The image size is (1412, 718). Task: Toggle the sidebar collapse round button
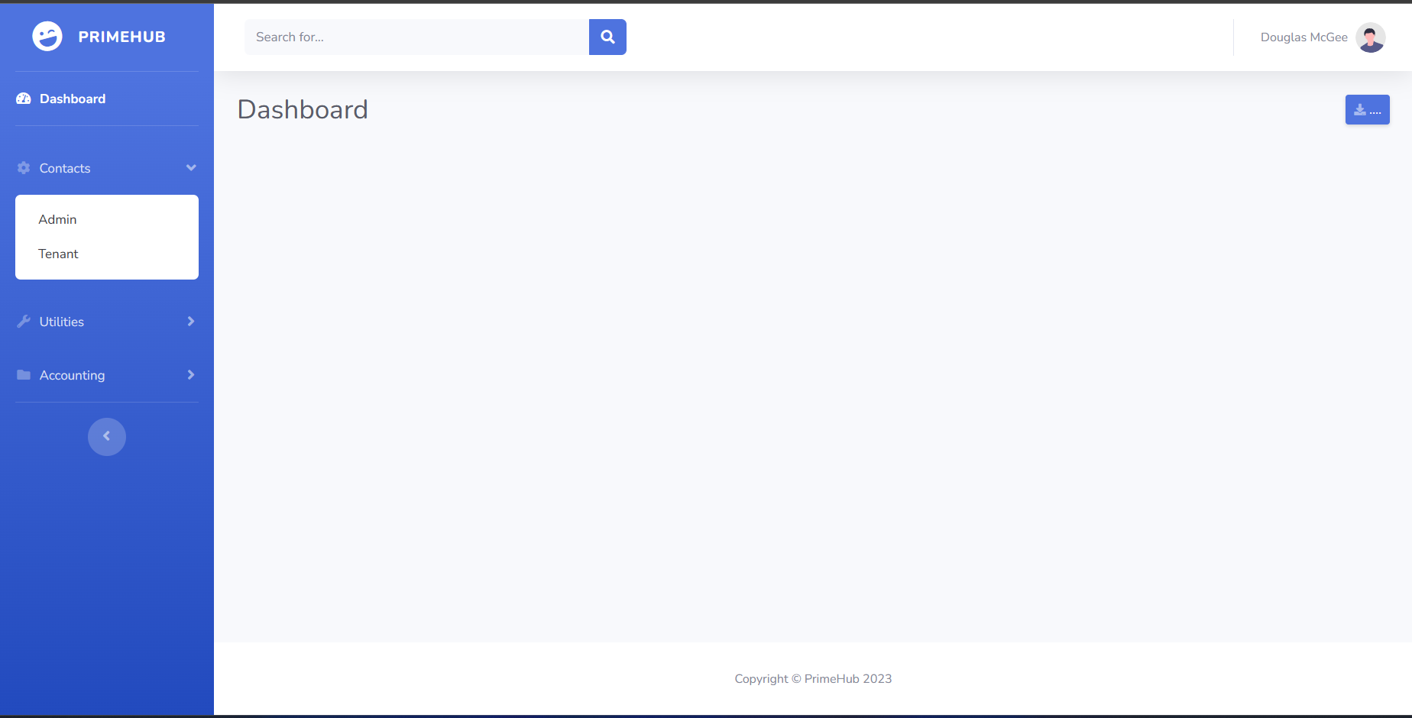click(x=107, y=437)
